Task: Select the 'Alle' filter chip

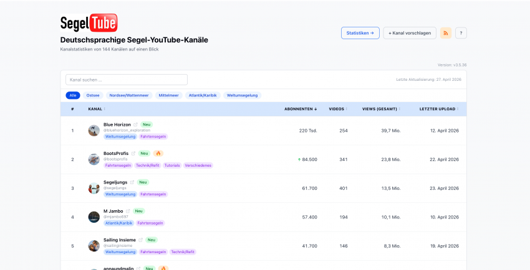Action: 73,95
